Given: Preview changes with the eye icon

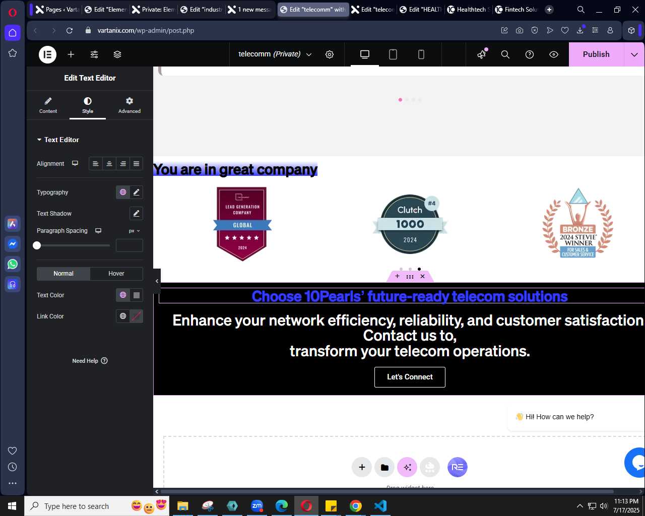Looking at the screenshot, I should tap(554, 54).
